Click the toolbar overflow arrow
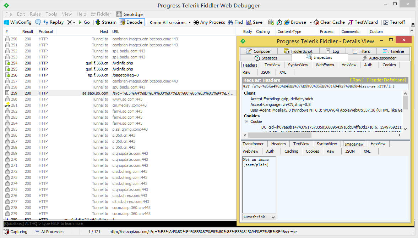Image resolution: width=418 pixels, height=238 pixels. [x=413, y=24]
